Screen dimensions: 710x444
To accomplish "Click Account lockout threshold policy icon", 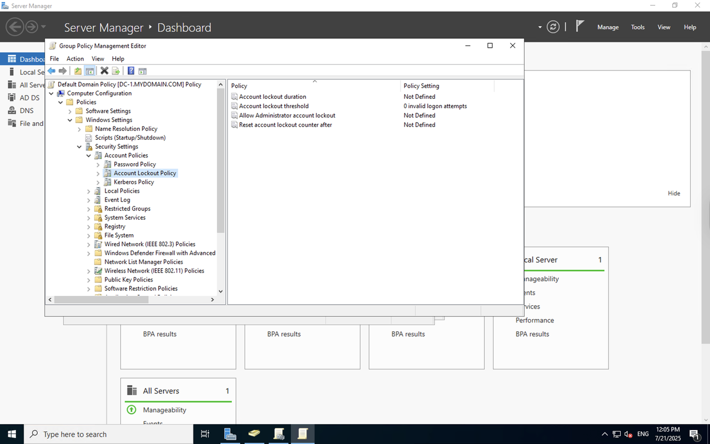I will pos(235,106).
